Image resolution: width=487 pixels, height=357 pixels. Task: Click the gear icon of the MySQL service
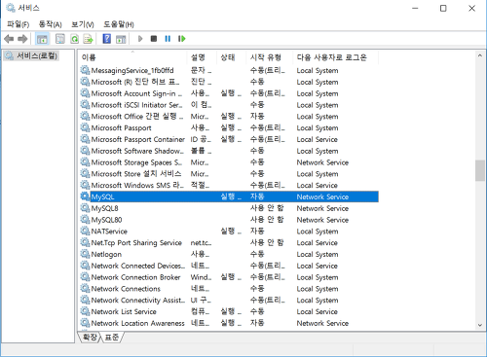coord(85,196)
